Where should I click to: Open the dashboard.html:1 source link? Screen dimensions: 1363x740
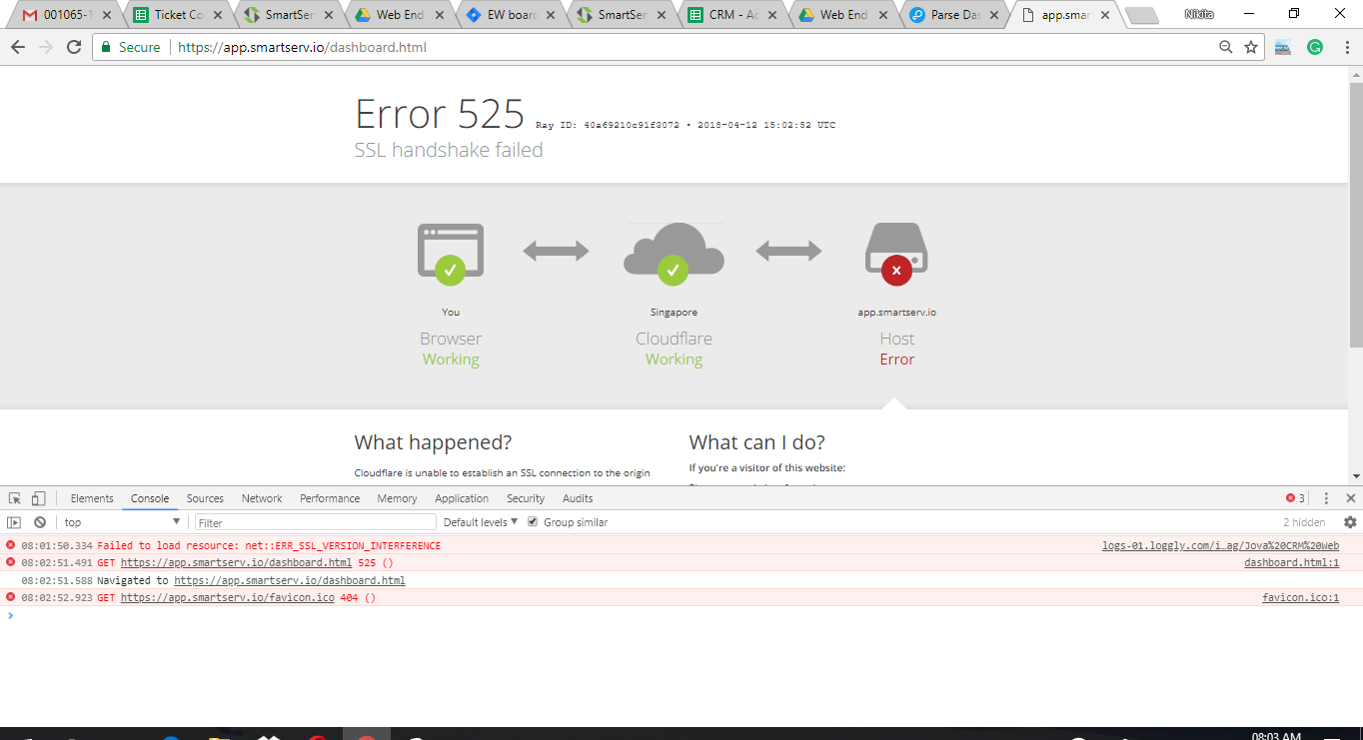1291,563
